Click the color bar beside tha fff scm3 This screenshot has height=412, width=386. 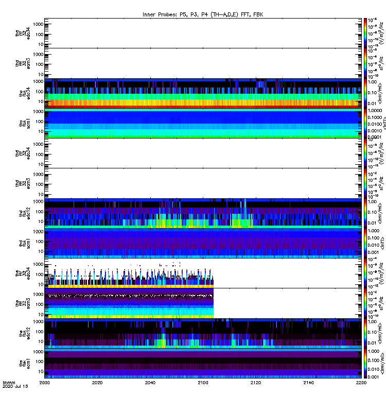365,63
